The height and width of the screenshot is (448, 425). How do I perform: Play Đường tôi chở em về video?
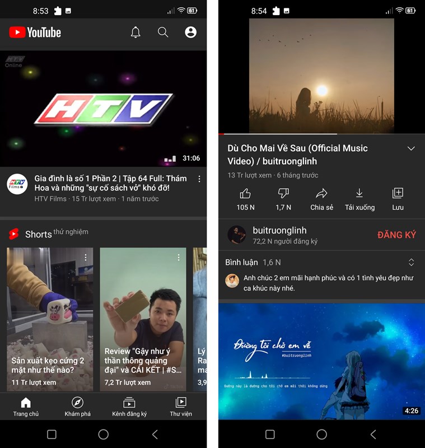tap(321, 361)
